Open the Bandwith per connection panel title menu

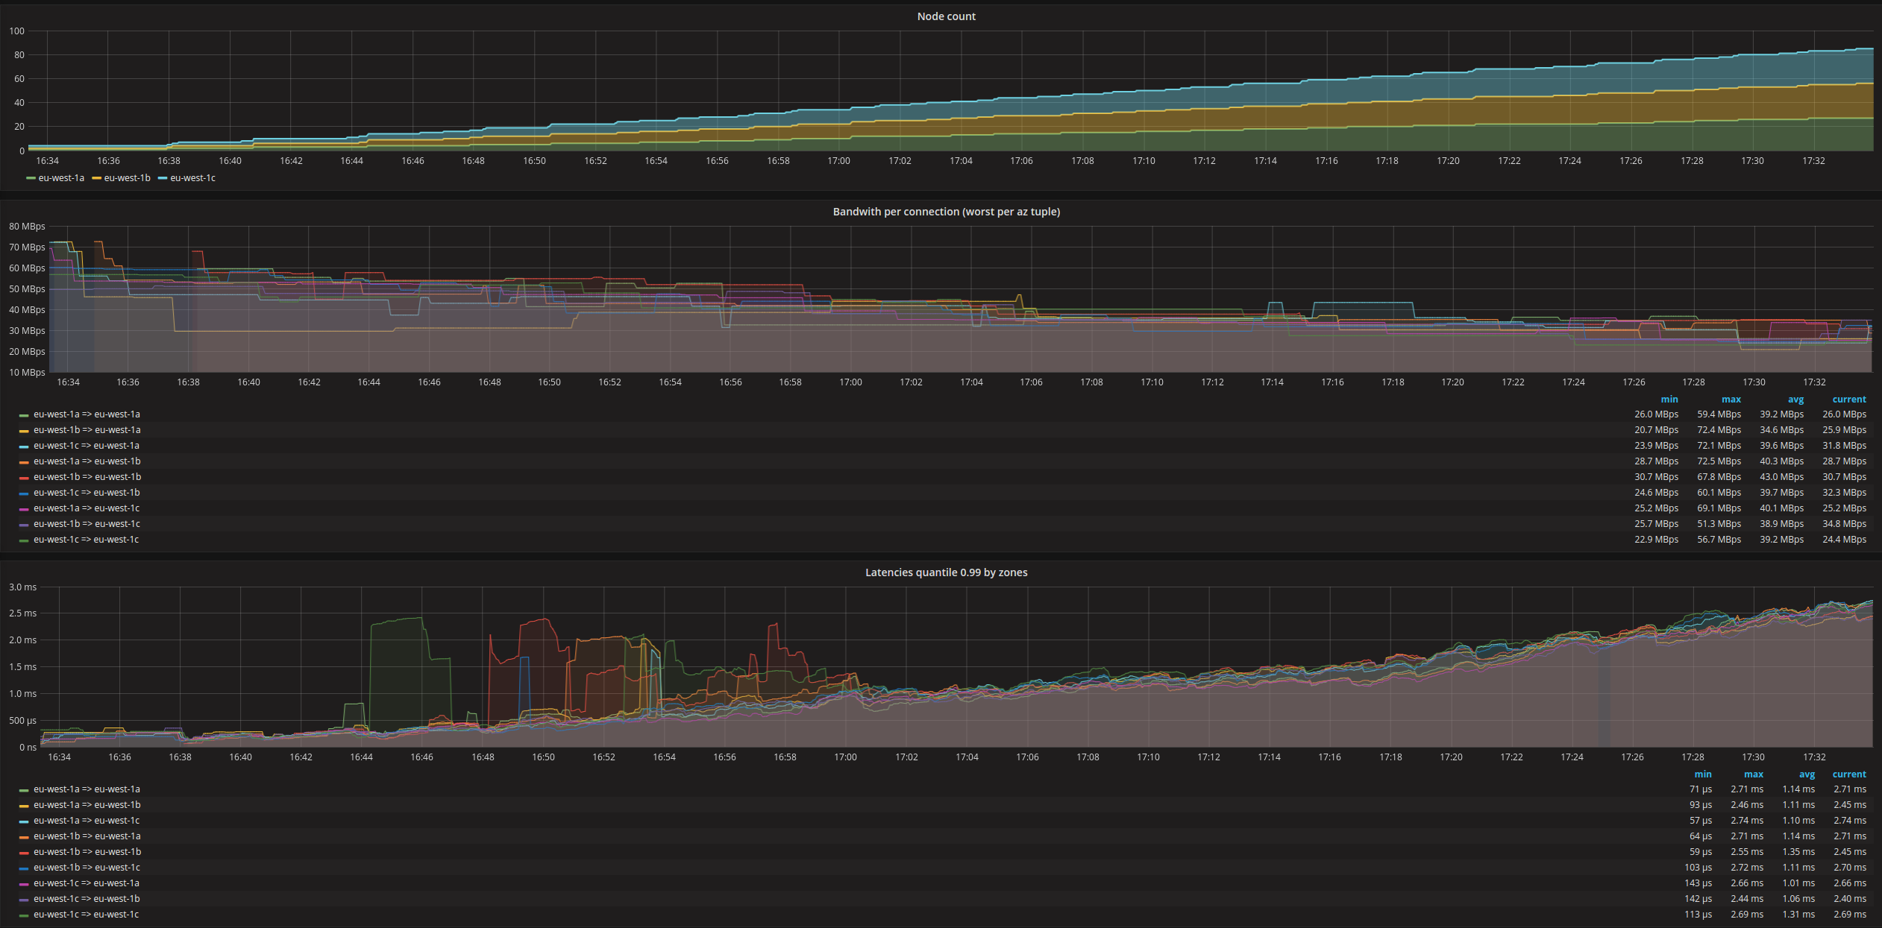946,212
